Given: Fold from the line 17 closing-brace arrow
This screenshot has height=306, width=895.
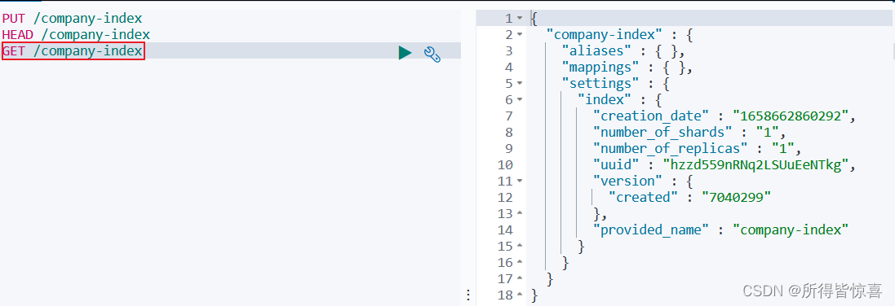Looking at the screenshot, I should tap(520, 278).
